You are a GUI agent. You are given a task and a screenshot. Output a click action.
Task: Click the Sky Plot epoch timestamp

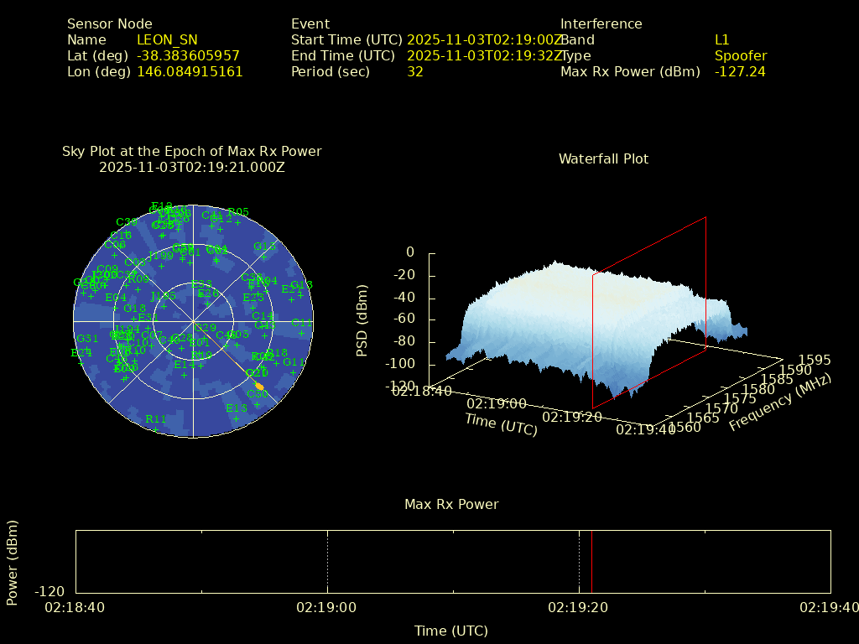pyautogui.click(x=192, y=167)
